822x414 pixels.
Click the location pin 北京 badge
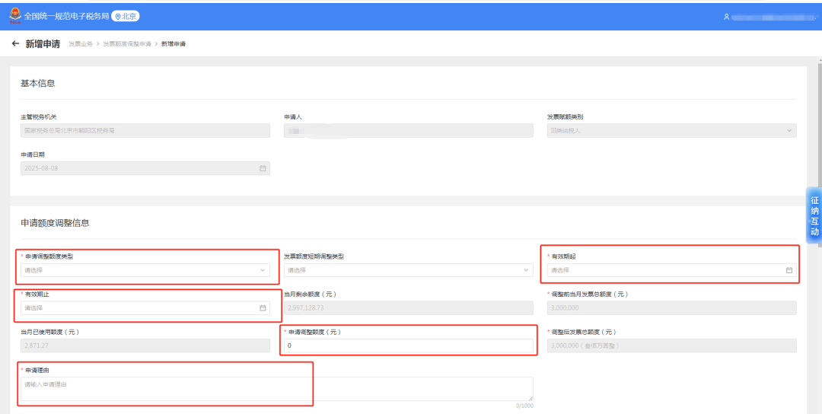(126, 16)
